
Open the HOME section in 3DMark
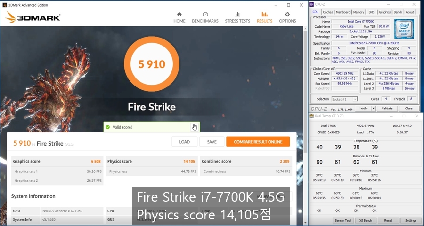coord(179,17)
